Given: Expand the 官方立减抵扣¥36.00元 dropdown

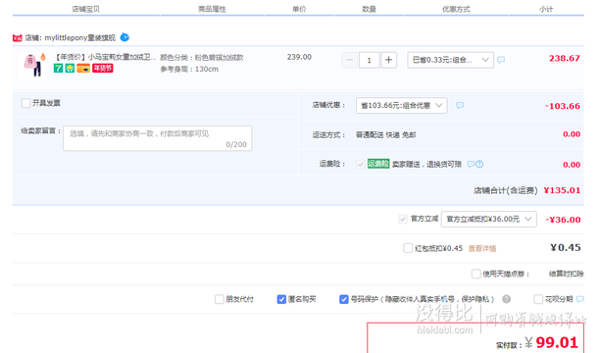Looking at the screenshot, I should point(488,219).
